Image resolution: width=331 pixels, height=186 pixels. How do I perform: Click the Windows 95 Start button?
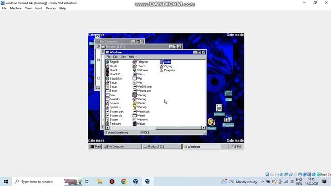(95, 146)
